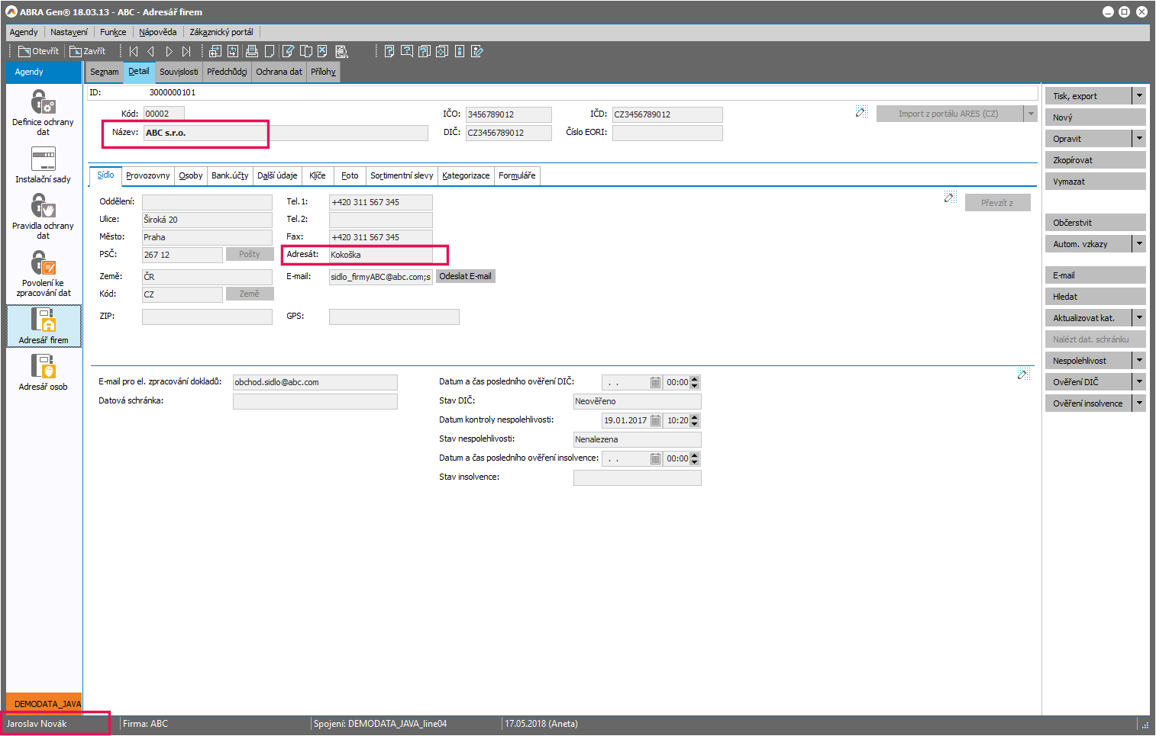Click the print icon in toolbar

point(251,51)
